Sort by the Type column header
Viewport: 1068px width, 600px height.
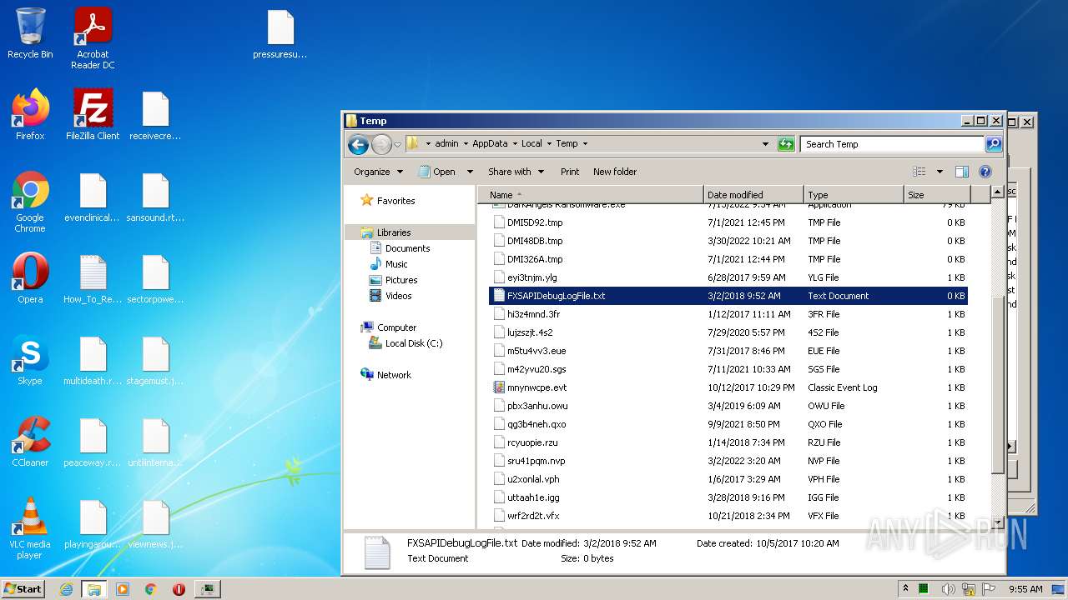tap(854, 195)
